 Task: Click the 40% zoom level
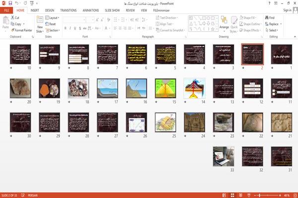pyautogui.click(x=287, y=196)
